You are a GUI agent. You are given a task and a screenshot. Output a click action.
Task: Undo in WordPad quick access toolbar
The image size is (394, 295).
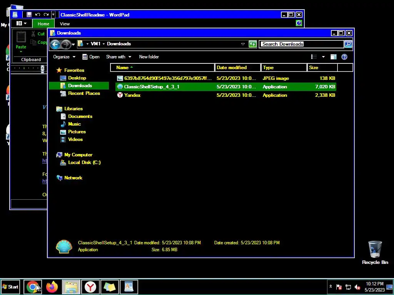pos(38,15)
